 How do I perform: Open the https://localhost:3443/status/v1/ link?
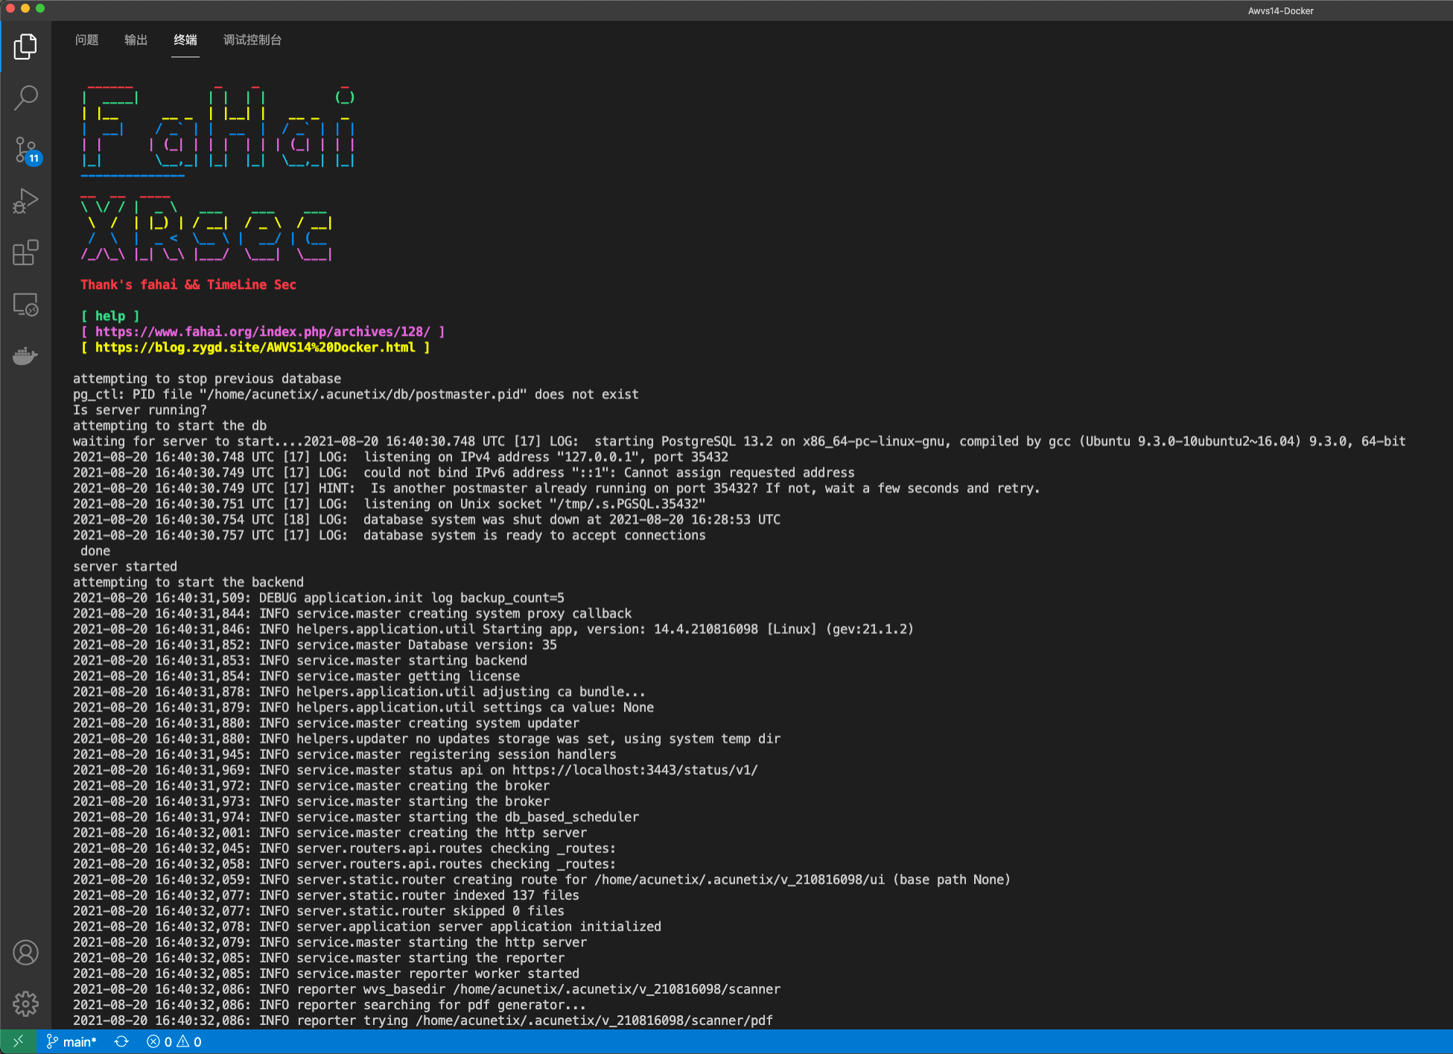[x=635, y=770]
